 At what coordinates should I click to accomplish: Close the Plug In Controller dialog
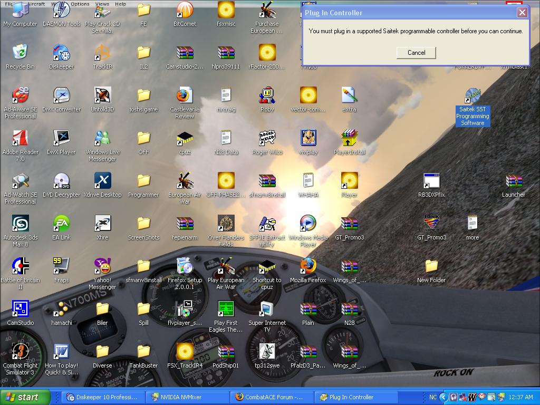click(x=522, y=13)
